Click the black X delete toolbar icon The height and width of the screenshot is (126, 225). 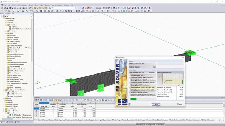click(x=130, y=8)
